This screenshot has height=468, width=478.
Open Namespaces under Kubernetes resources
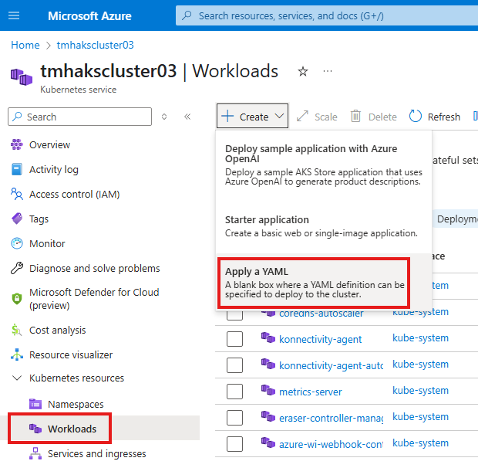pos(76,404)
